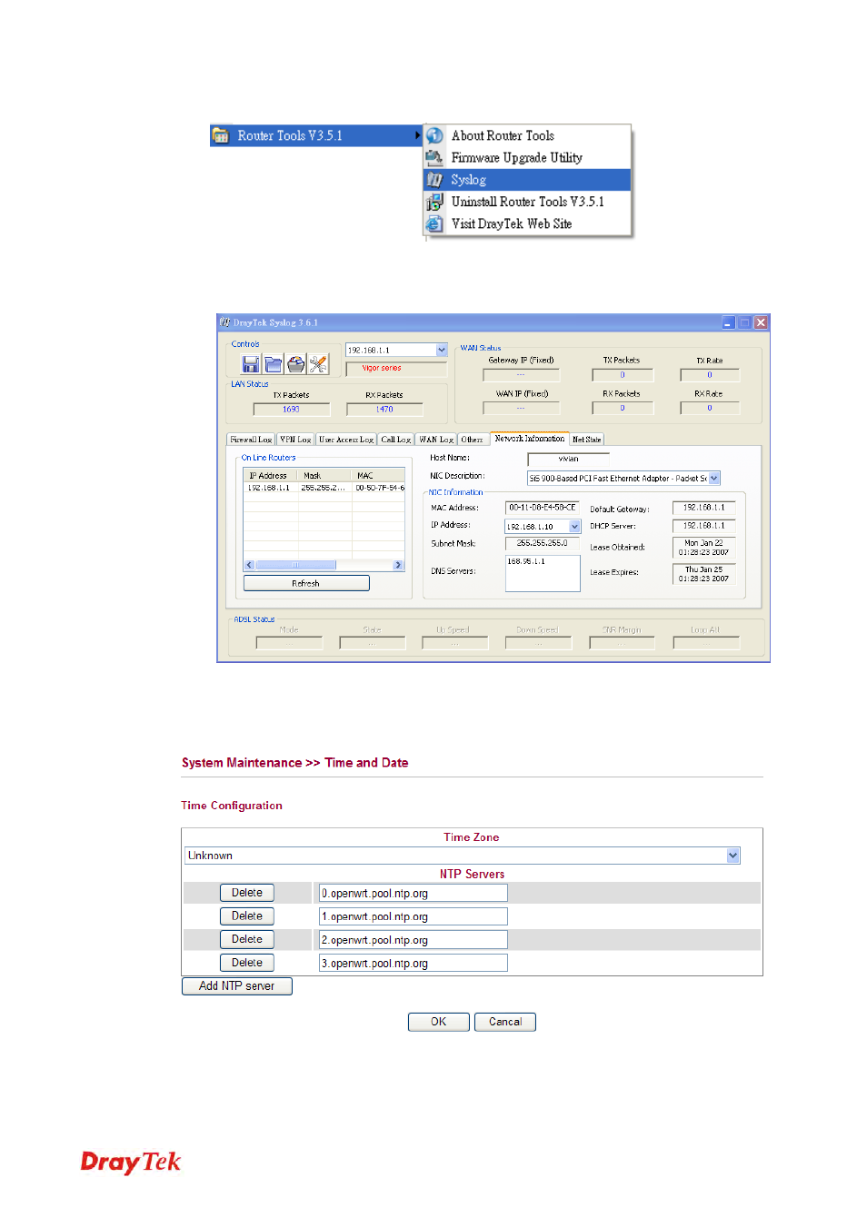Click the MAC column header in routers list
867x1227 pixels.
point(379,476)
